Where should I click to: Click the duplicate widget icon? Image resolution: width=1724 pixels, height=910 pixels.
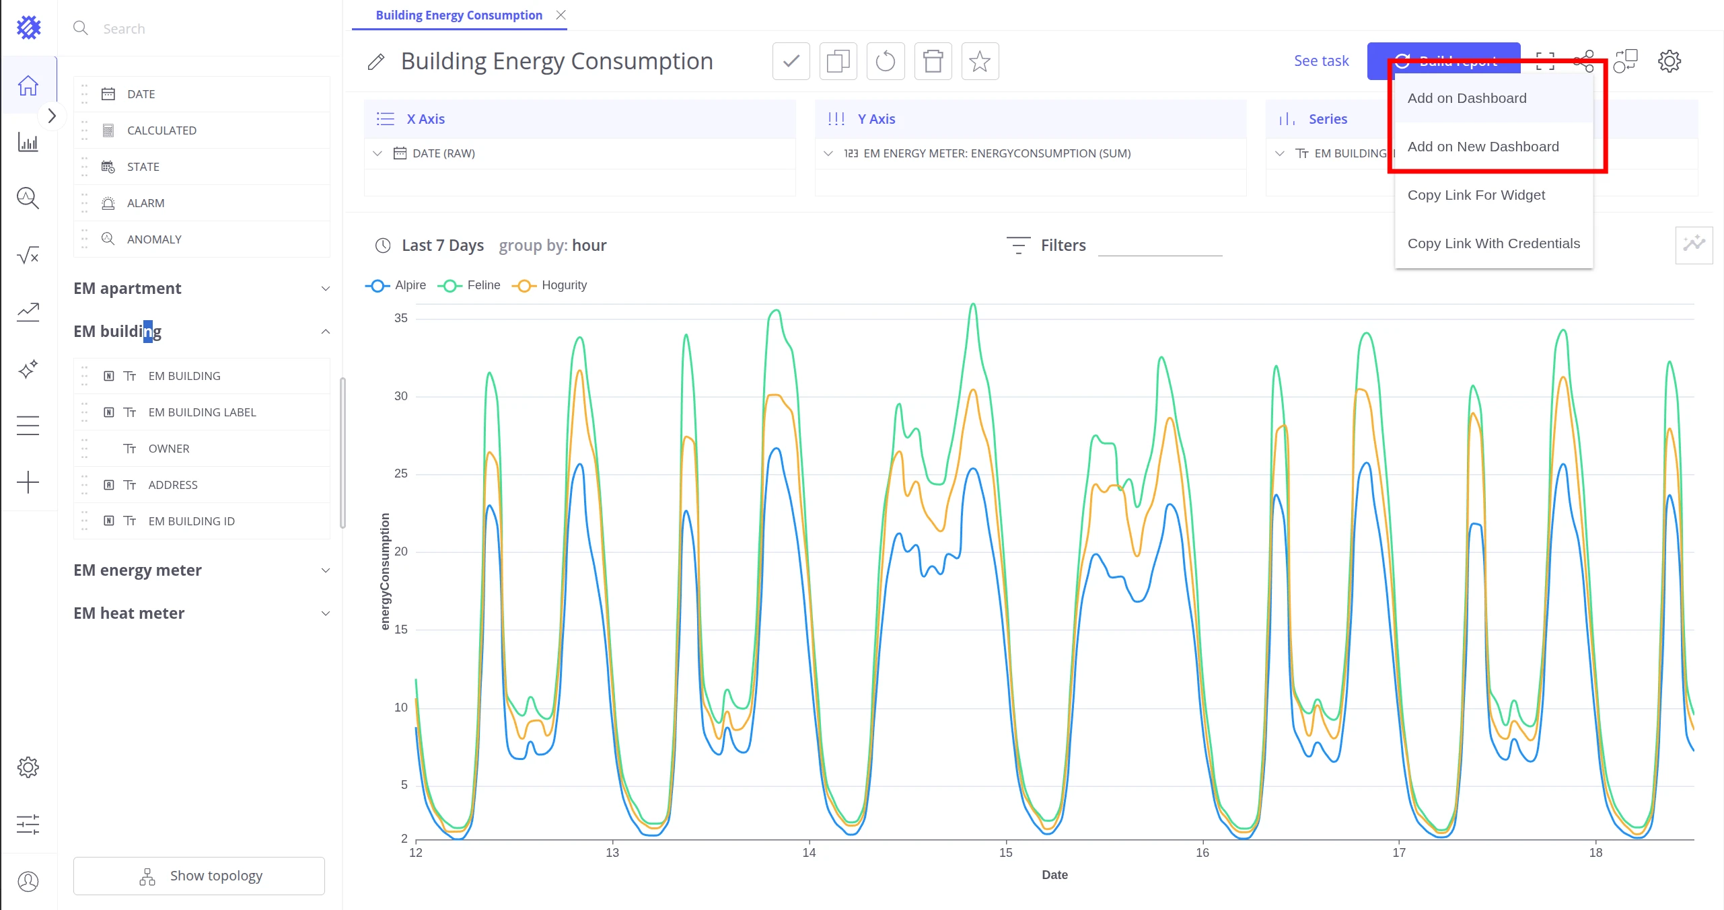(838, 61)
